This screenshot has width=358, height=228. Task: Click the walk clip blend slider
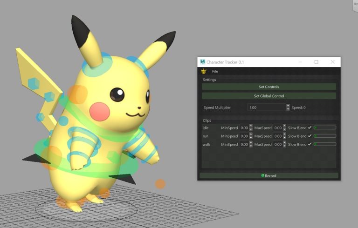pos(324,144)
